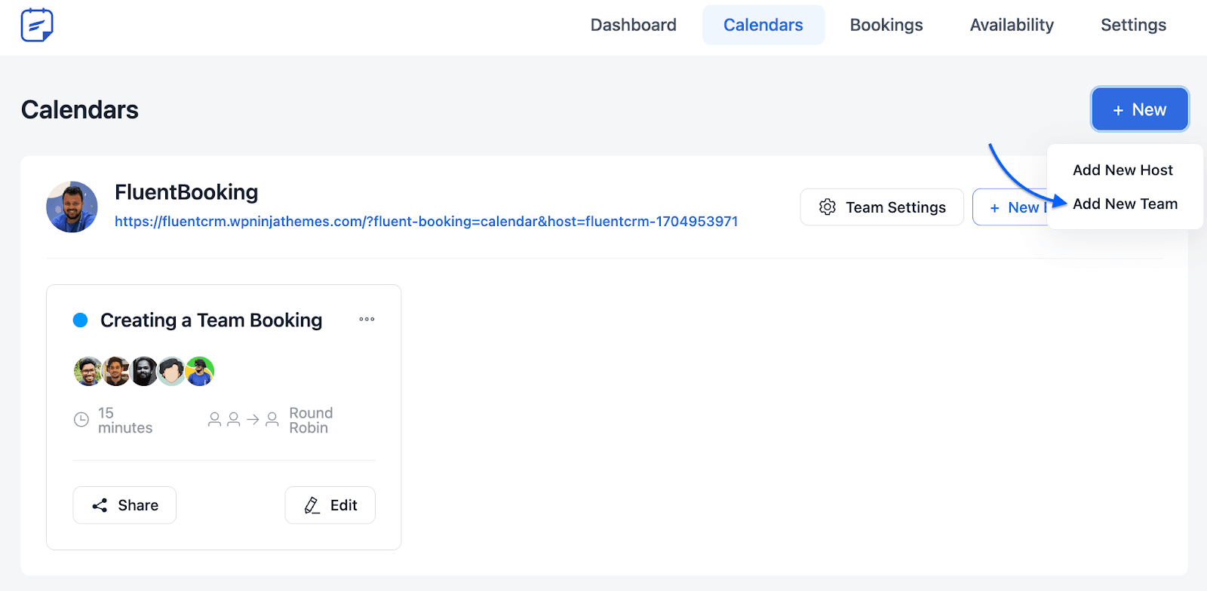
Task: Click the third team member avatar
Action: (x=144, y=371)
